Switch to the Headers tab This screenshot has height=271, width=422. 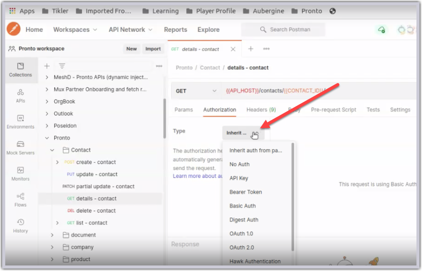pos(261,110)
